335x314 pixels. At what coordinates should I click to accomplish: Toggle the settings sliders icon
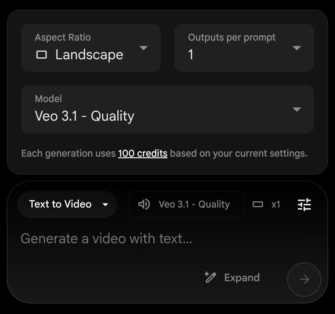coord(304,204)
